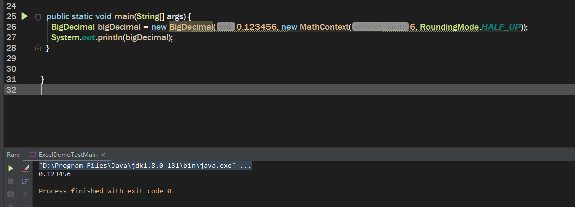
Task: Collapse the main method using fold marker at line 25
Action: tap(37, 17)
